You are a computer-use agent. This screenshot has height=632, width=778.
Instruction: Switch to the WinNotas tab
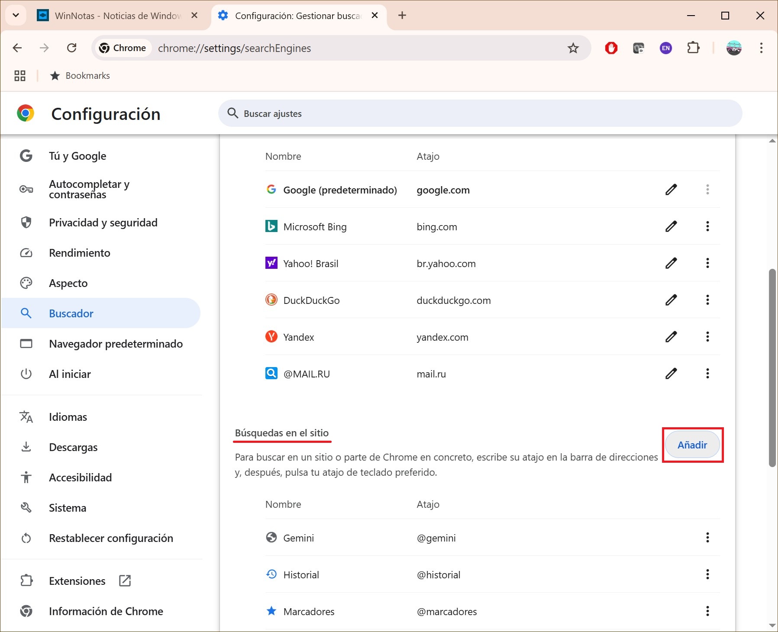[117, 16]
